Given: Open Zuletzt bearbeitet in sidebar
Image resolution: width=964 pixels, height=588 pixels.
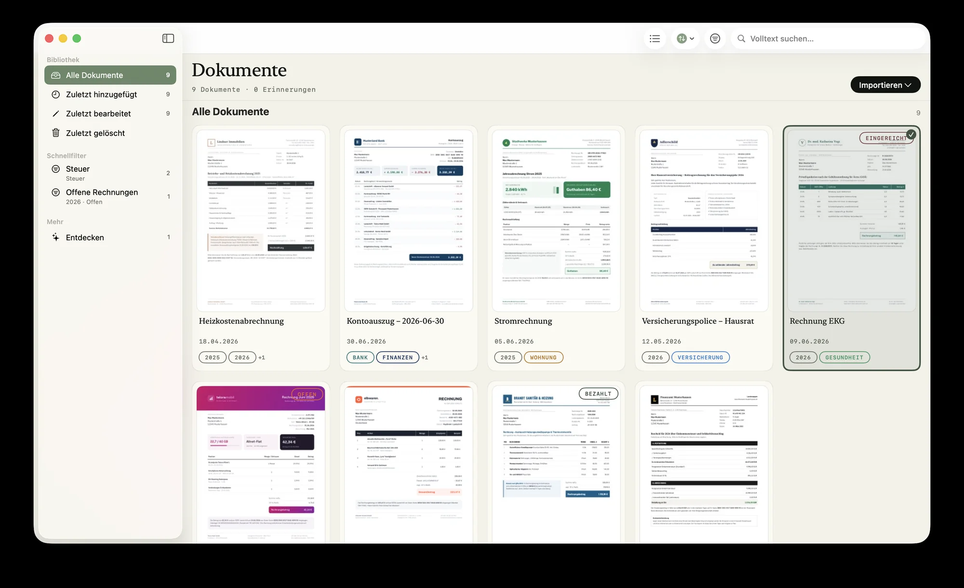Looking at the screenshot, I should tap(110, 114).
